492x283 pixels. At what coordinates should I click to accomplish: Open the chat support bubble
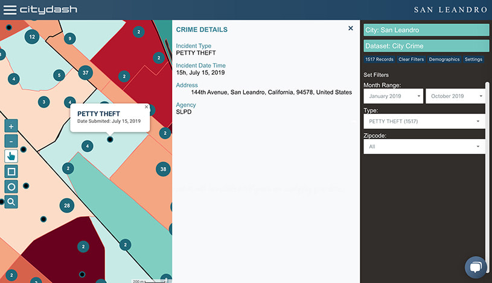click(x=475, y=267)
